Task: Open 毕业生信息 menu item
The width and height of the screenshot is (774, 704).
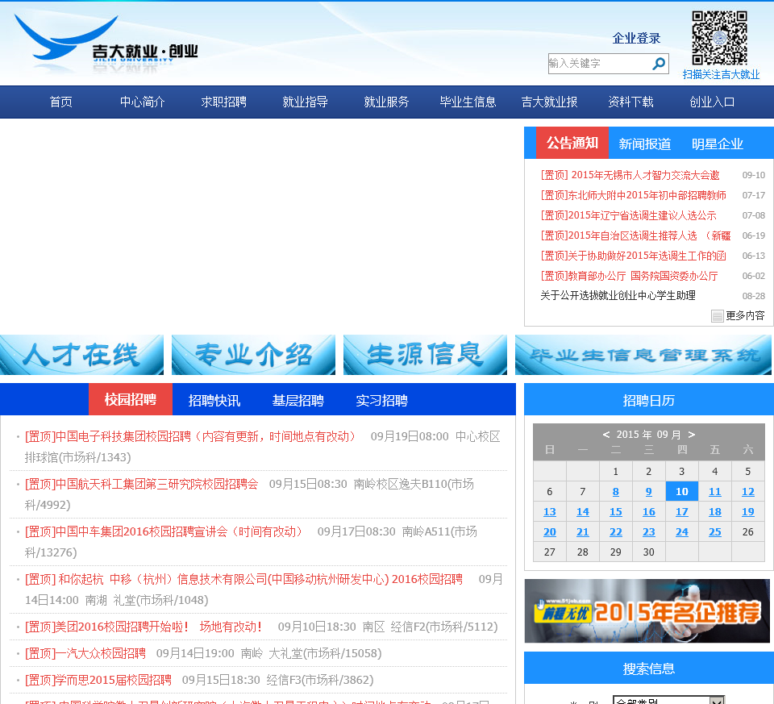Action: (x=468, y=102)
